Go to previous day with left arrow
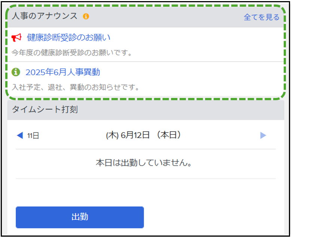The image size is (323, 237). tap(20, 135)
